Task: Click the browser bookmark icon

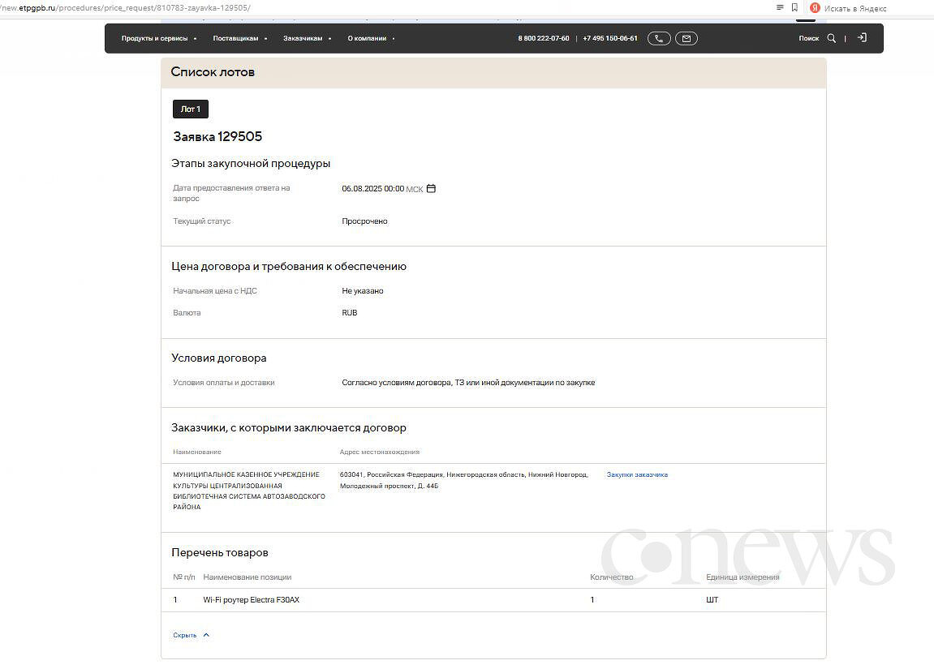Action: [794, 7]
